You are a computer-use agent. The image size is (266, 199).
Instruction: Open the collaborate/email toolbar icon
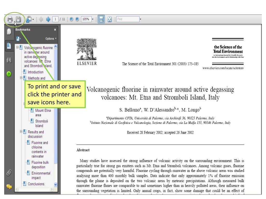coord(29,19)
